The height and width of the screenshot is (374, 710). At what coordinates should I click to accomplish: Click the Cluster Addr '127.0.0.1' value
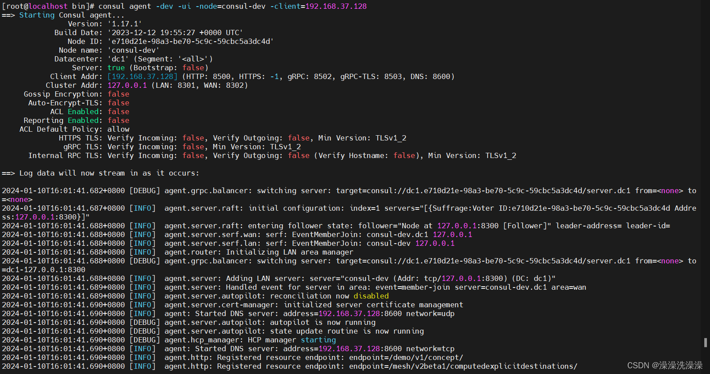pyautogui.click(x=127, y=85)
